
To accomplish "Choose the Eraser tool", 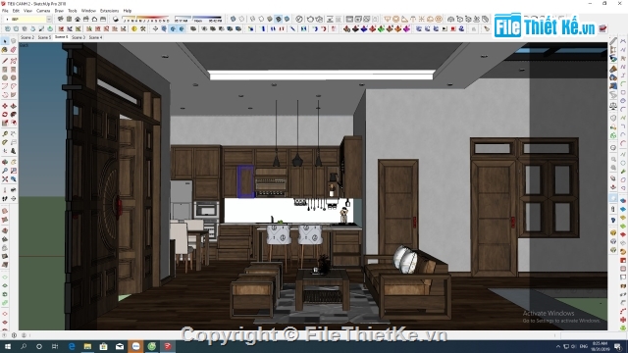I will [x=13, y=50].
